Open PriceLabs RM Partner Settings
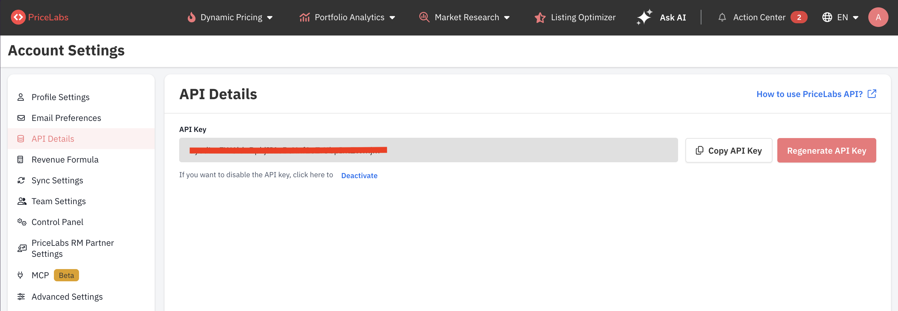The height and width of the screenshot is (311, 898). tap(81, 248)
